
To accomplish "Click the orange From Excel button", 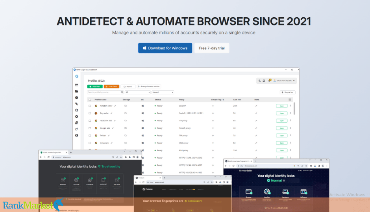I will click(111, 87).
